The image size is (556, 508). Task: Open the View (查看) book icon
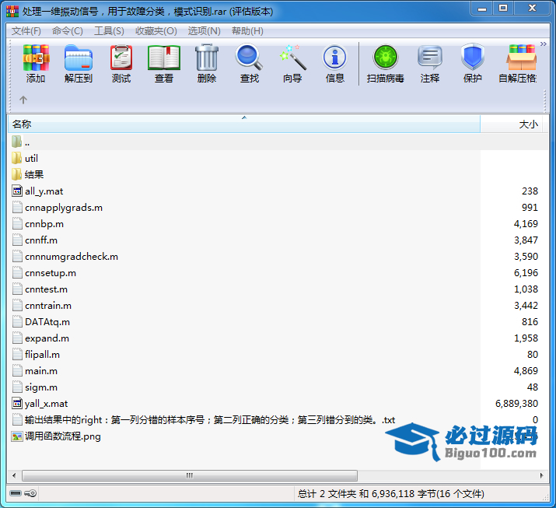[x=164, y=58]
